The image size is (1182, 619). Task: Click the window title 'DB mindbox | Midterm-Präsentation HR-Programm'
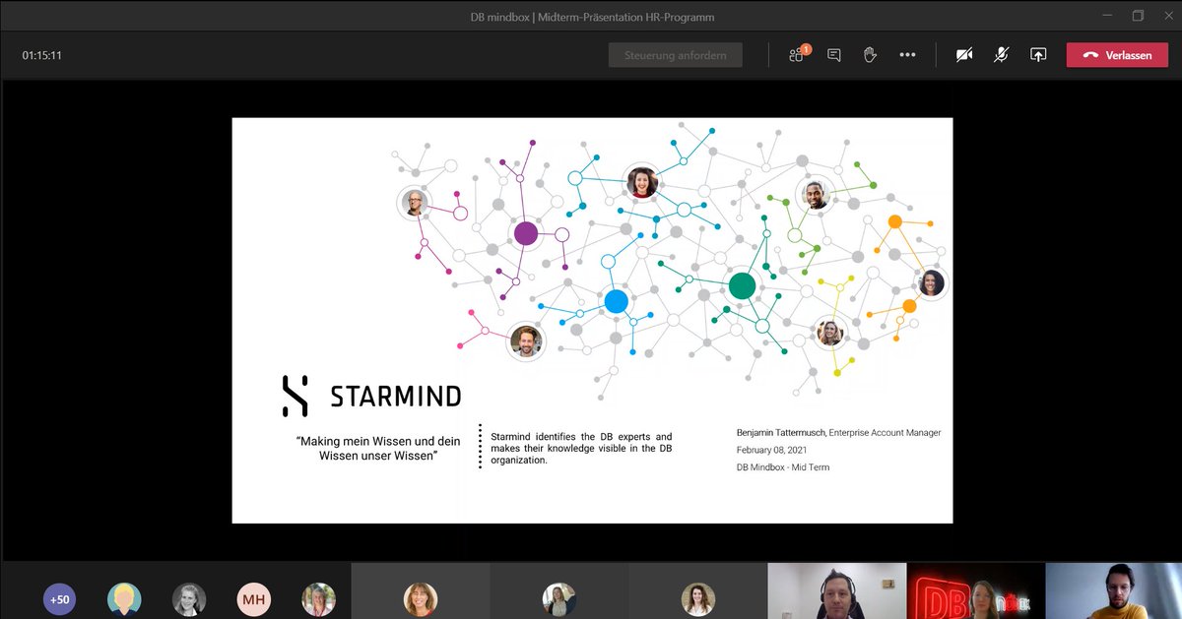coord(591,17)
